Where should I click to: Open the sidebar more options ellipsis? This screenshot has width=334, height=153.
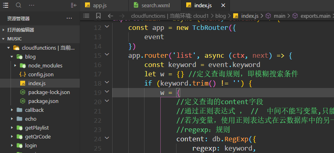tap(32, 5)
